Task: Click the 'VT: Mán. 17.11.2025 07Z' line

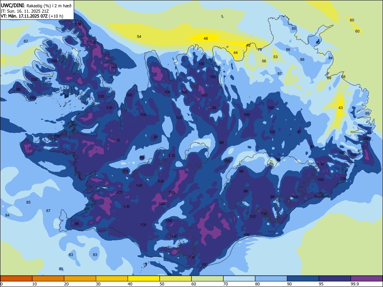Action: coord(24,16)
